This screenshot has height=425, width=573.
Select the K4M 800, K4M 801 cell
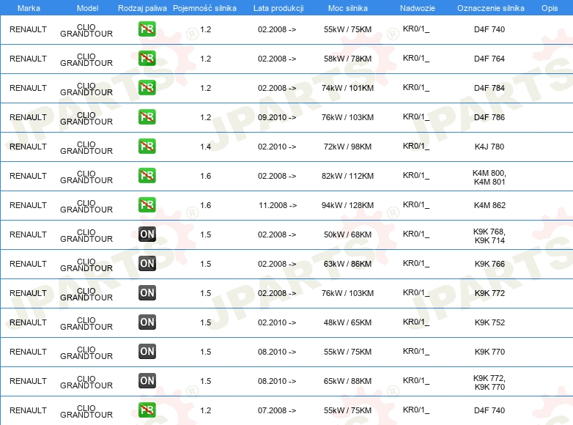coord(489,177)
